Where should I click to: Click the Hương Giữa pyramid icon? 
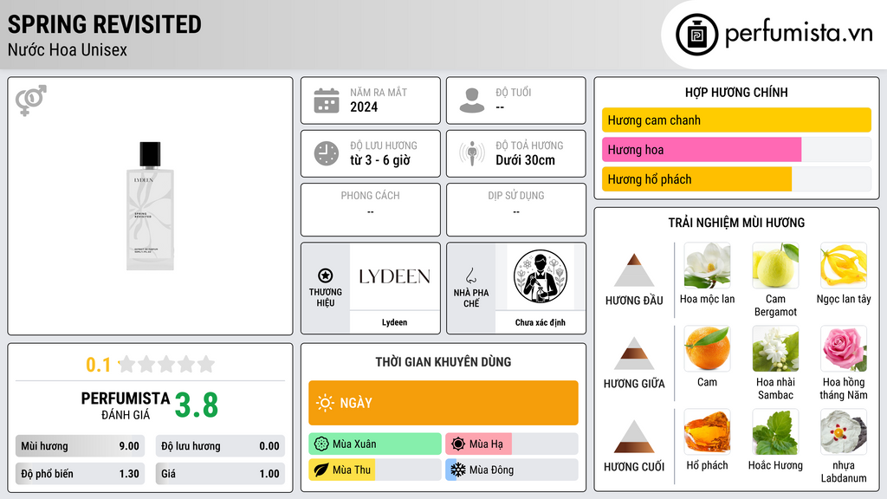[634, 353]
